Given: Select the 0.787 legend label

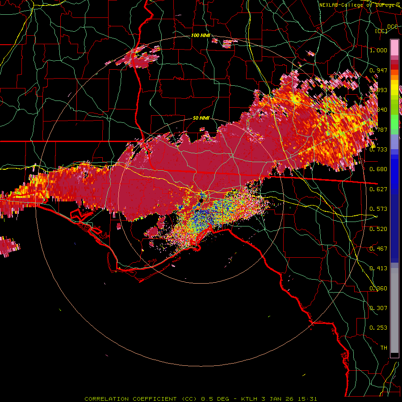Looking at the screenshot, I should (x=378, y=130).
